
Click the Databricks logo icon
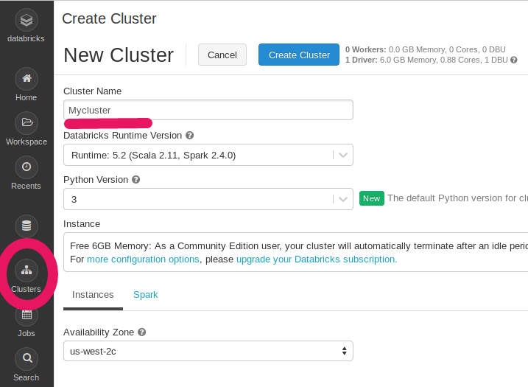(27, 20)
